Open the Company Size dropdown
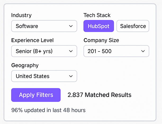This screenshot has height=124, width=162. 116,51
